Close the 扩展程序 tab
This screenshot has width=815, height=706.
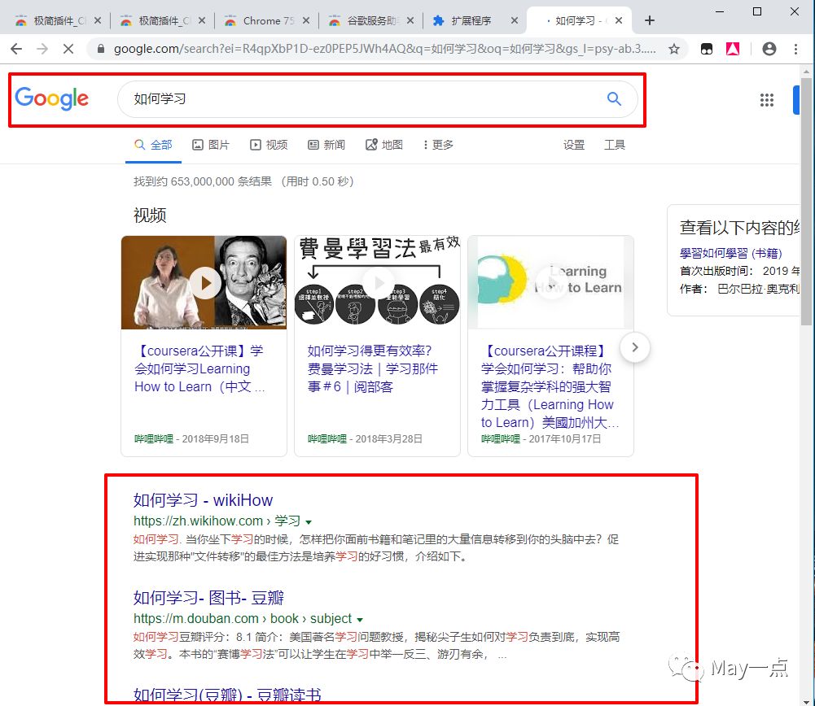coord(514,20)
